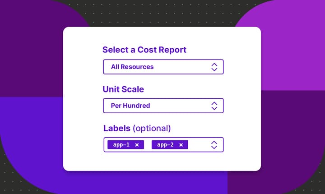
Task: Click empty space in Labels field after app-2
Action: (198, 145)
